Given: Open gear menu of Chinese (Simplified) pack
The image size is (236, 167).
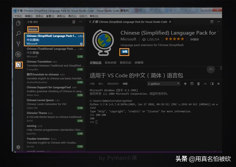Looking at the screenshot, I should click(81, 44).
